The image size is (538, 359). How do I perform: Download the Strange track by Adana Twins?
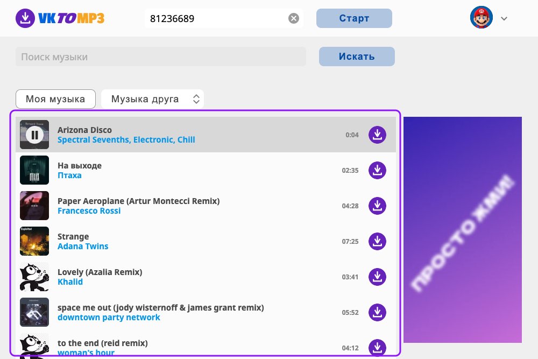pos(378,241)
